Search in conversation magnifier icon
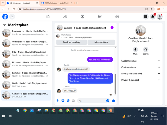Viewport: 167px width, 125px height. (x=146, y=50)
